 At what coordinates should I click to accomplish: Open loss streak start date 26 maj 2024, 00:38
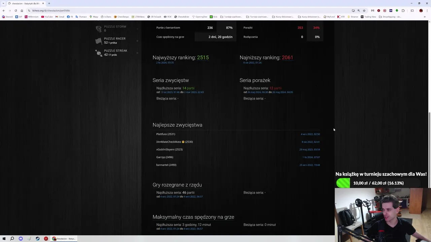tap(258, 92)
